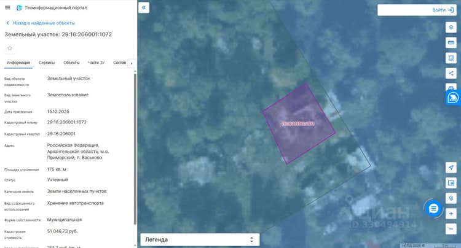Add the land plot to favorites star
Viewport: 461px width, 248px height.
[10, 48]
